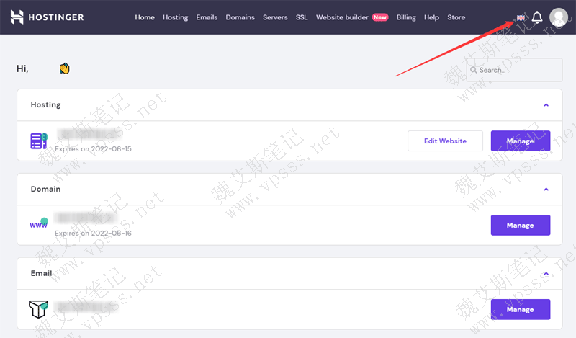The image size is (576, 338).
Task: Click the email service icon
Action: point(39,309)
